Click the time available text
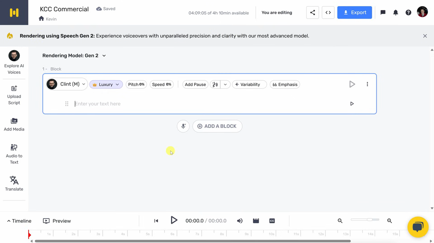The image size is (434, 243). point(219,13)
